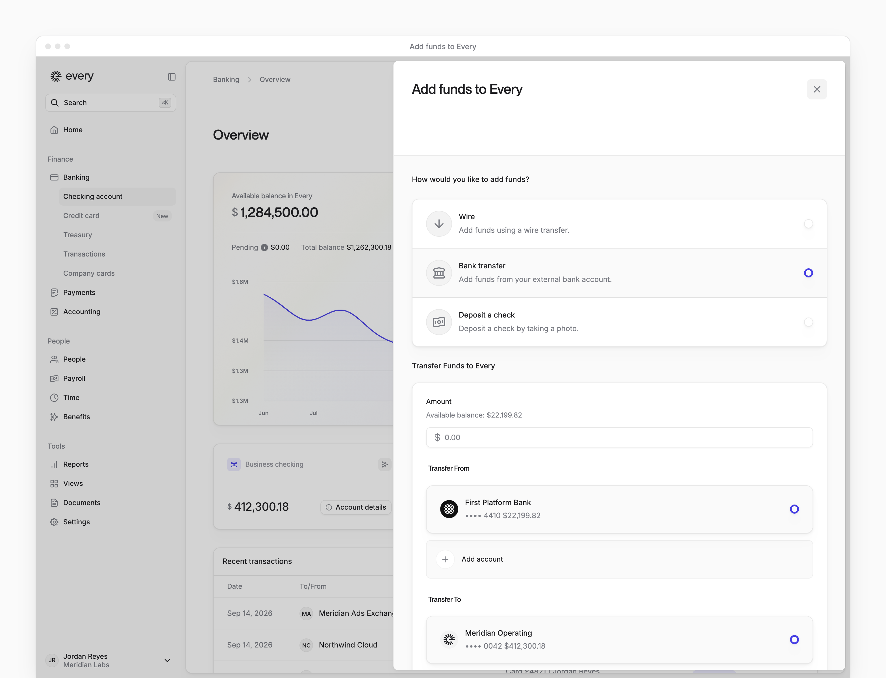Screen dimensions: 886x678
Task: Click the Payroll icon in the sidebar
Action: click(54, 379)
